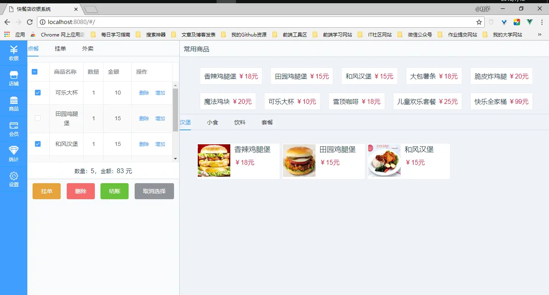Click the blue V extension icon

click(504, 22)
